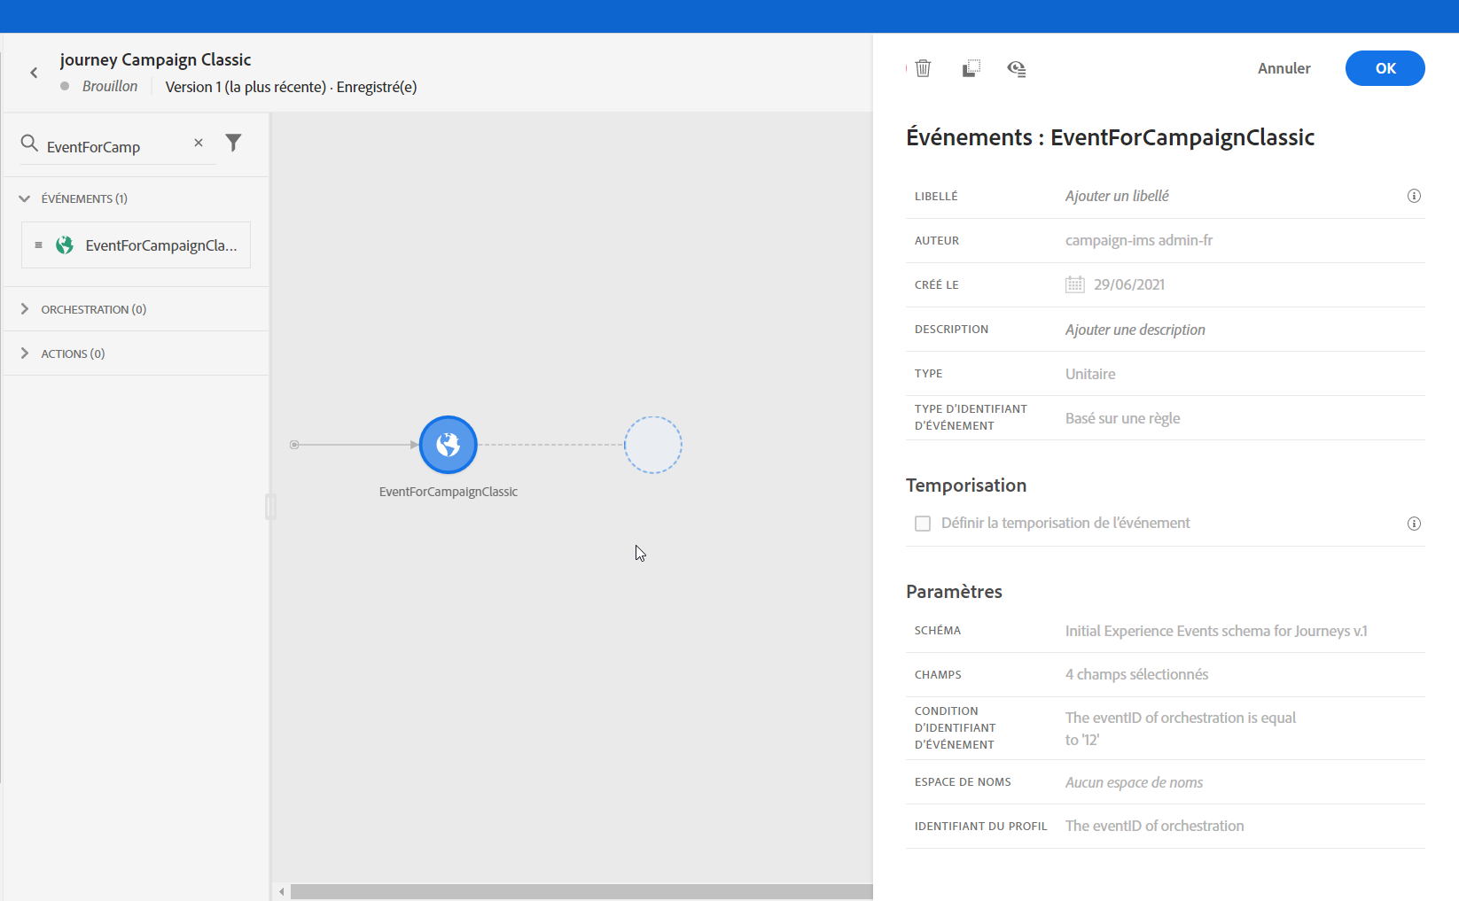This screenshot has height=901, width=1459.
Task: Click the "4 champs sélectionnés" value
Action: point(1136,674)
